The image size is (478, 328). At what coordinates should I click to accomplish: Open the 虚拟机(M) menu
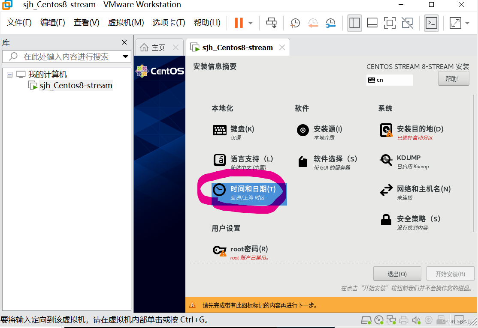pos(126,23)
